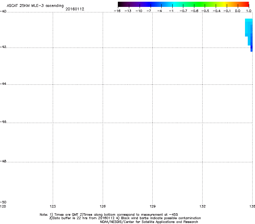The width and height of the screenshot is (255, 224).
Task: Select the date 20160112 beside the plot title
Action: 75,9
